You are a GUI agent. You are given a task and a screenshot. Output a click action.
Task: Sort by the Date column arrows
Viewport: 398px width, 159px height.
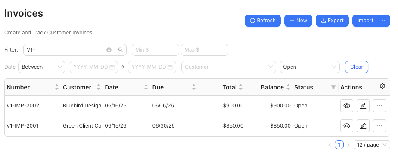(x=146, y=87)
